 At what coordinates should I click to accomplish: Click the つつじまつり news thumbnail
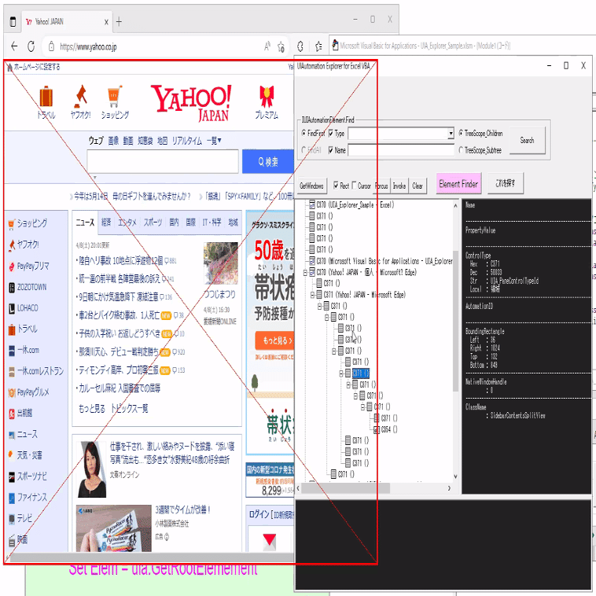[220, 263]
